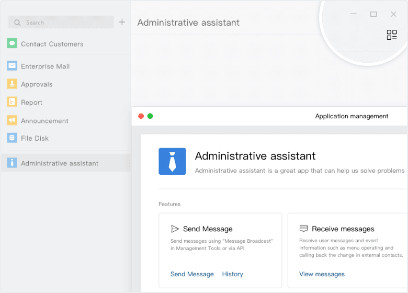The height and width of the screenshot is (293, 408).
Task: Click the Report document icon
Action: click(12, 102)
